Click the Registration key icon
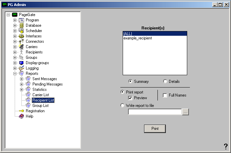 [21, 111]
